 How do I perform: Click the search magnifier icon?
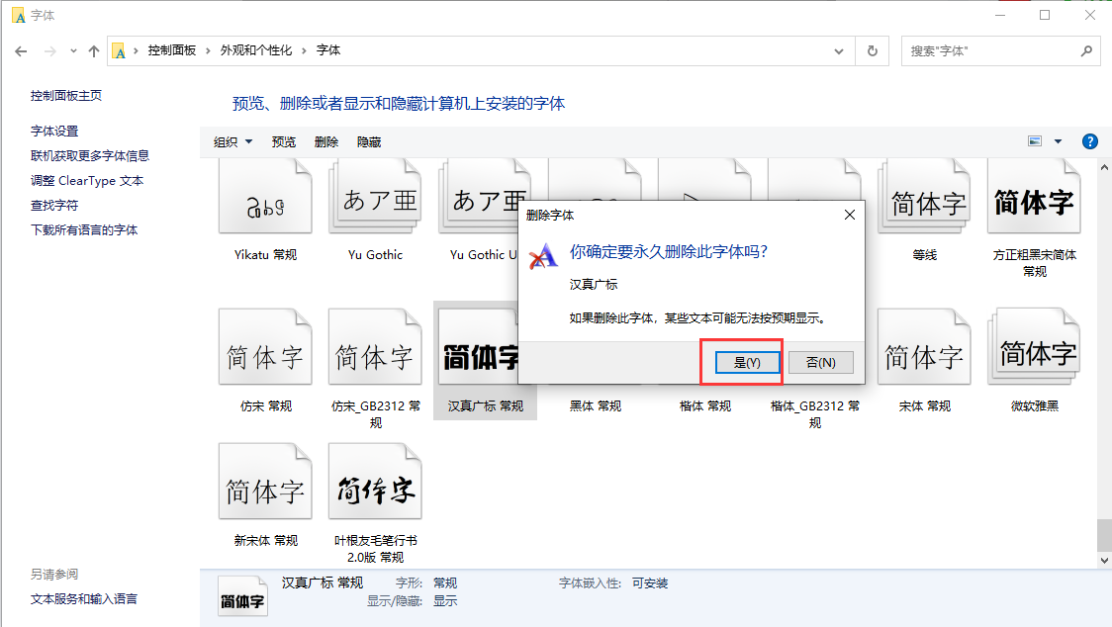(1086, 51)
